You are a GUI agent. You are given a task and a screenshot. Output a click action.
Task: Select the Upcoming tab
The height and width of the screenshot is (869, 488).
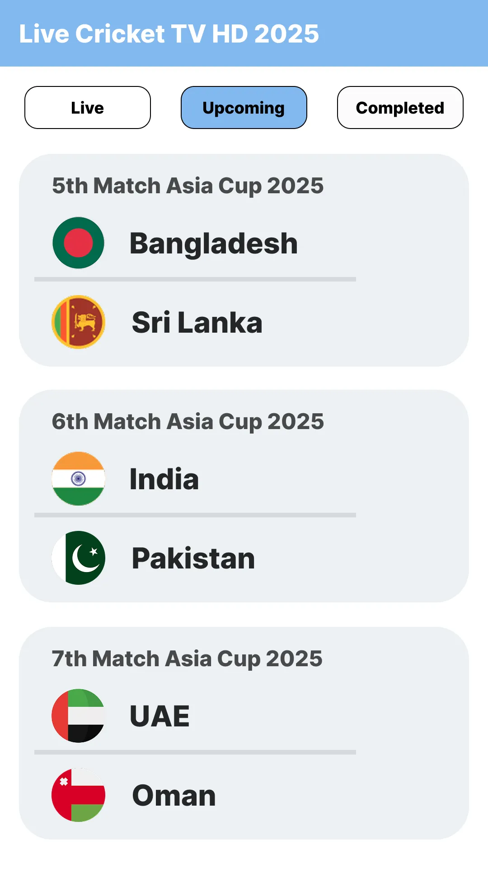(244, 108)
